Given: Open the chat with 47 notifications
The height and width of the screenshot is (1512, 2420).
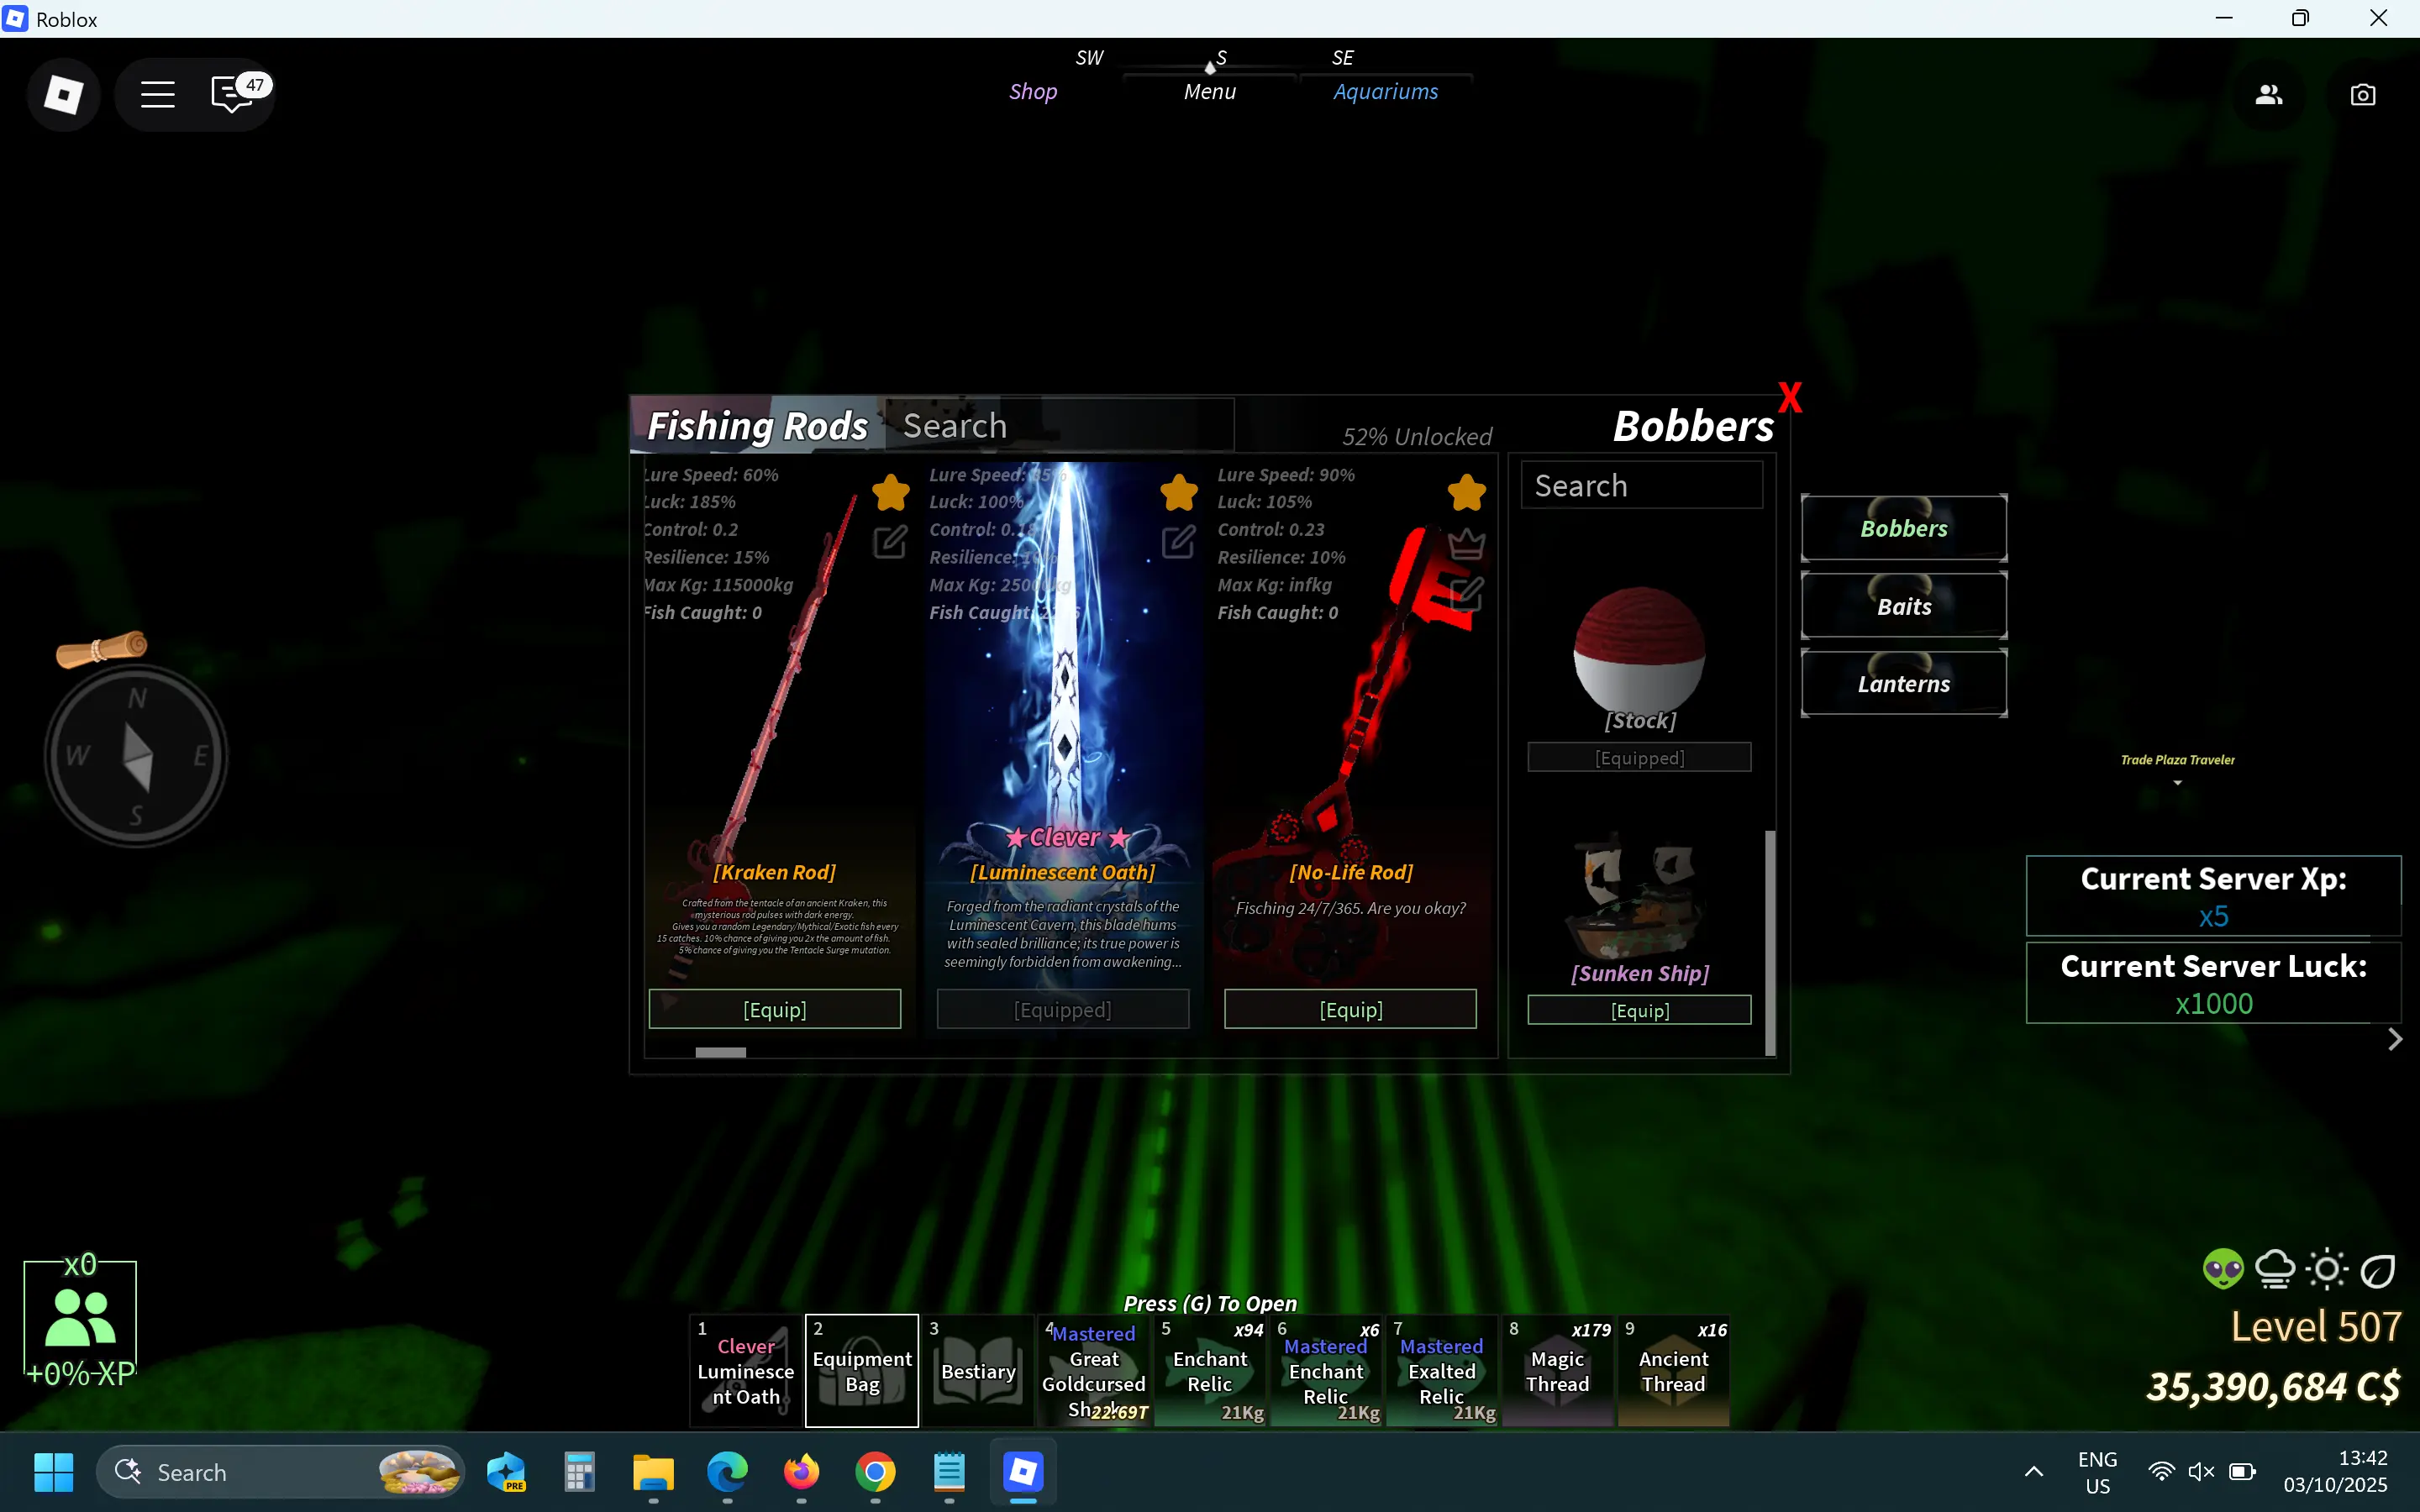Looking at the screenshot, I should [232, 95].
